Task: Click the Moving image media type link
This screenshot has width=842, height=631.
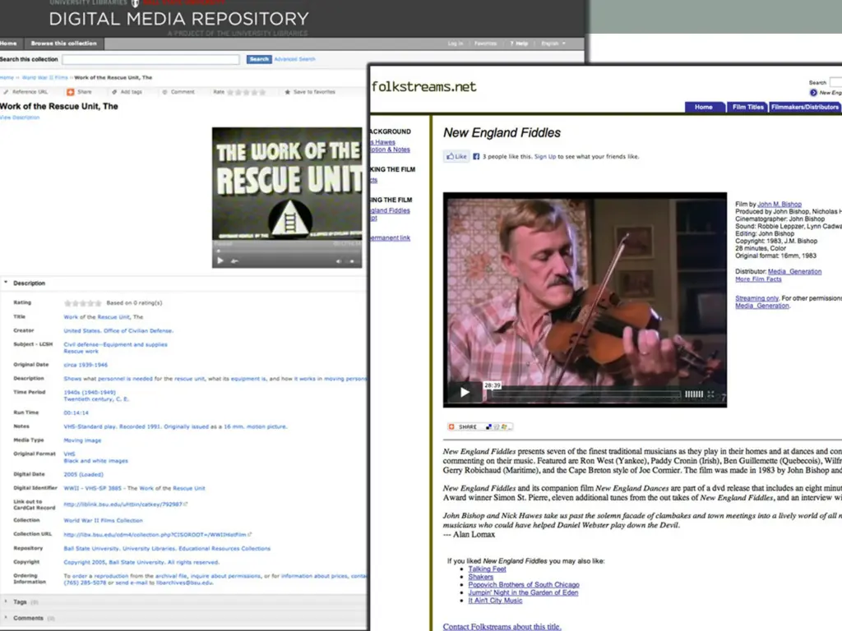Action: (x=82, y=440)
